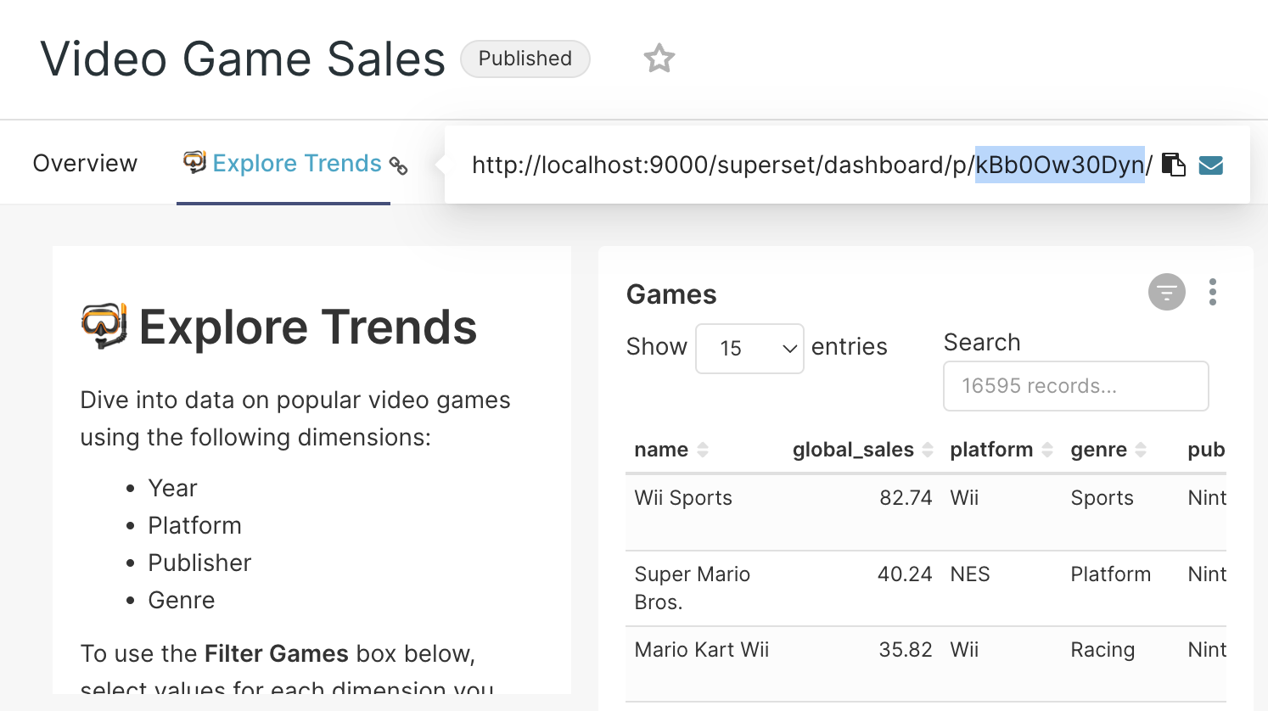Viewport: 1268px width, 711px height.
Task: Click the Search records input field
Action: click(x=1075, y=386)
